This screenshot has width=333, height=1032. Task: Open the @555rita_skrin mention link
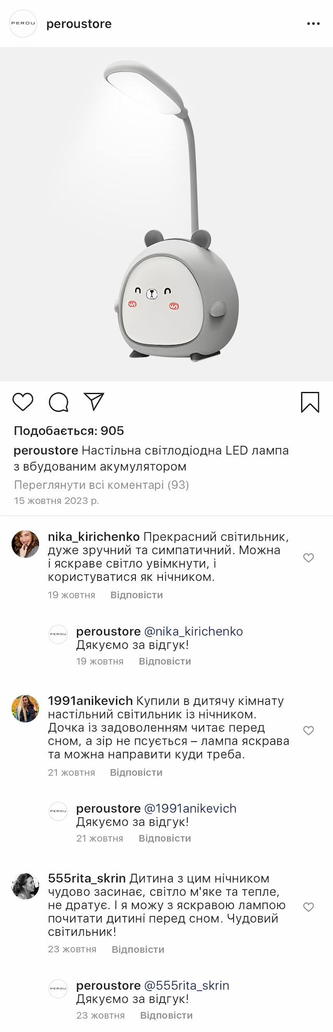(x=186, y=986)
